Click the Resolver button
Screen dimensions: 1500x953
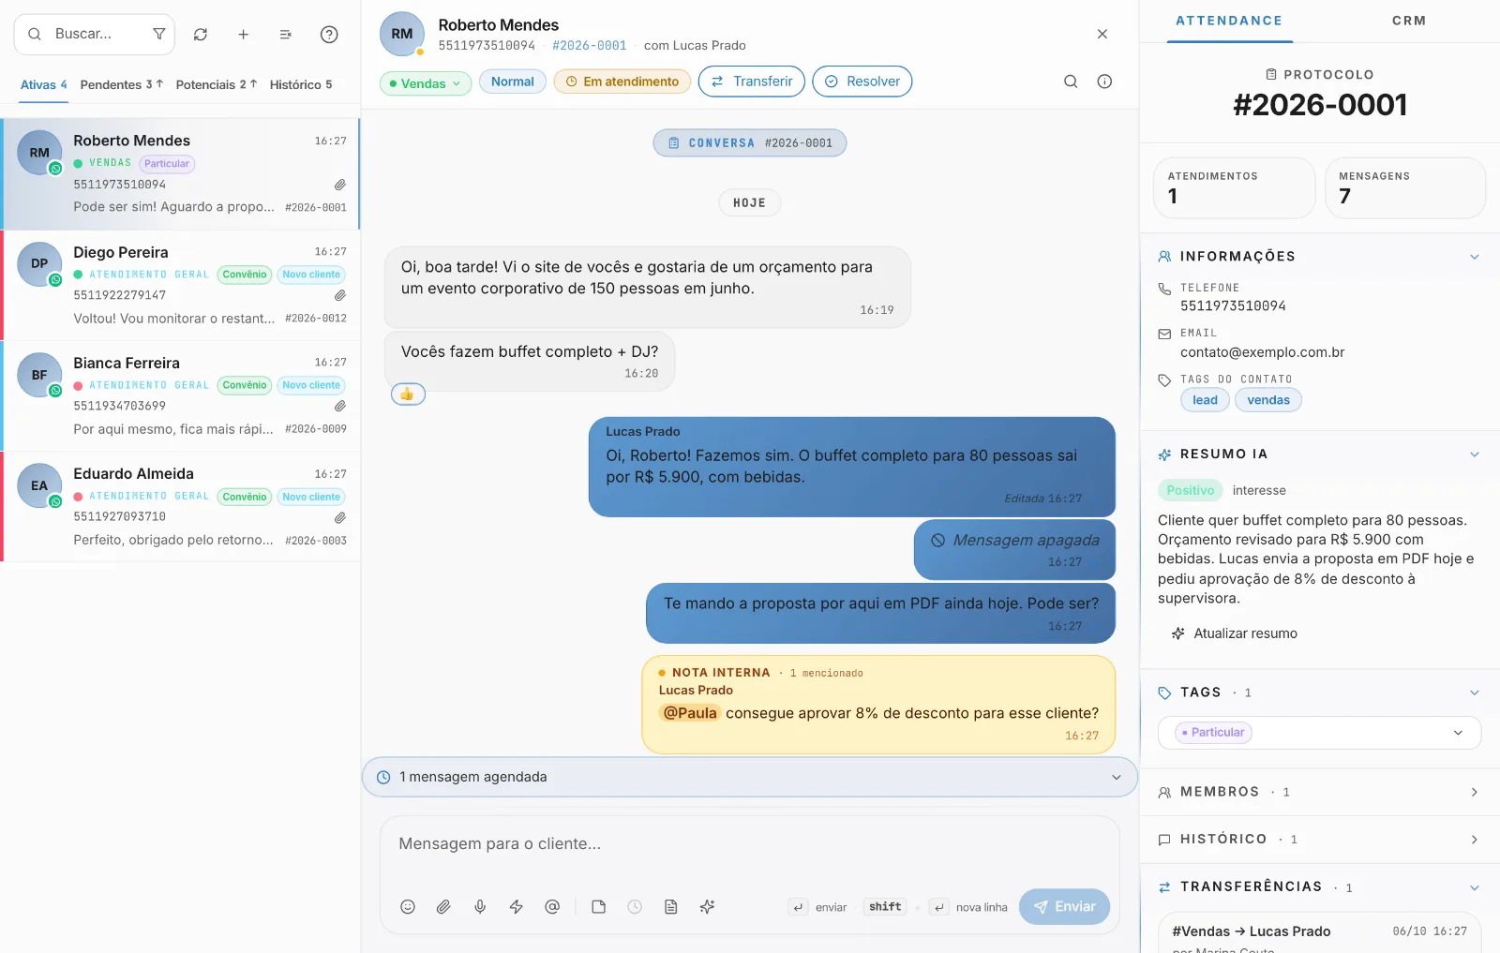pyautogui.click(x=862, y=82)
